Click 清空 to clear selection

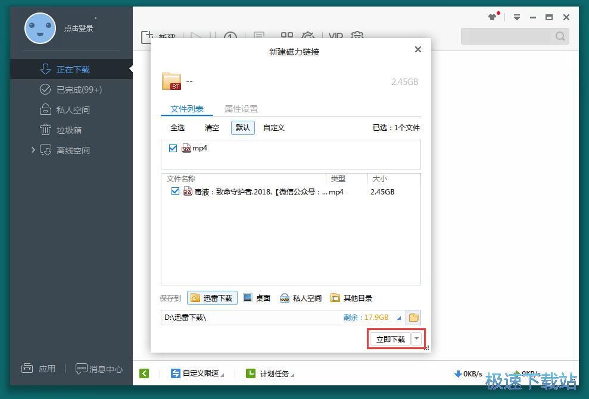[212, 128]
